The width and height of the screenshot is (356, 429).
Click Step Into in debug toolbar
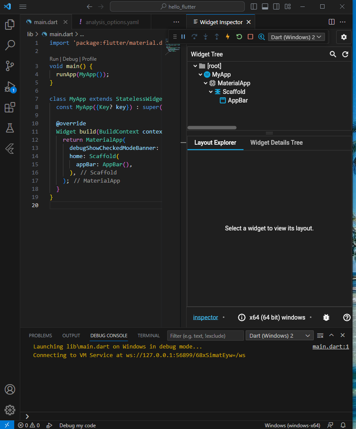(206, 37)
